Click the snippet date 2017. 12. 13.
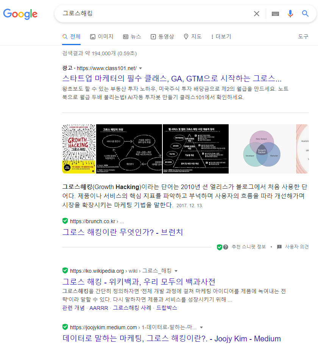The width and height of the screenshot is (318, 344). [x=190, y=206]
